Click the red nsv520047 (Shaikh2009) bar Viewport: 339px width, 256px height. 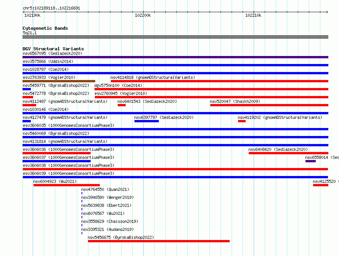[269, 105]
